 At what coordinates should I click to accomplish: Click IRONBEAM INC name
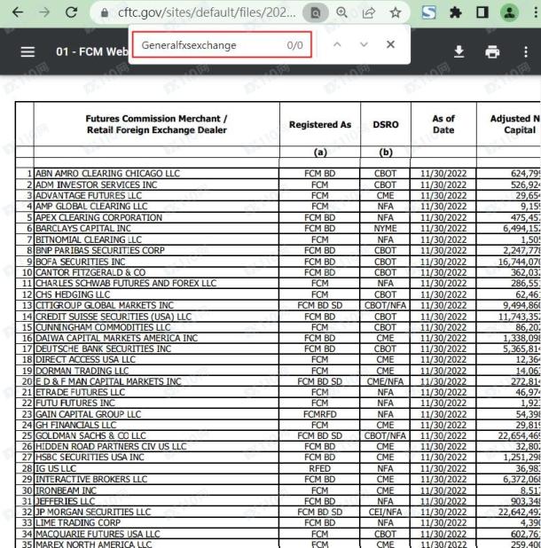[x=66, y=490]
